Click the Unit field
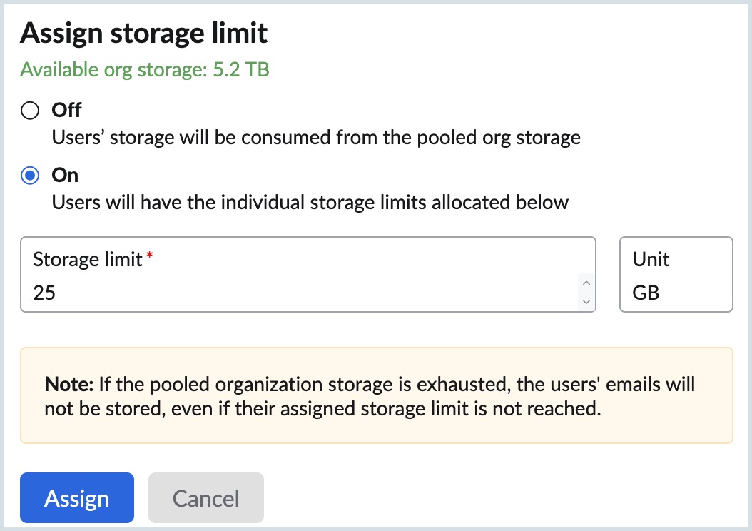The width and height of the screenshot is (752, 531). [675, 275]
